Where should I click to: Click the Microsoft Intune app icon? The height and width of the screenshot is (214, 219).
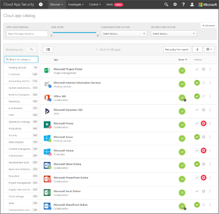(47, 152)
